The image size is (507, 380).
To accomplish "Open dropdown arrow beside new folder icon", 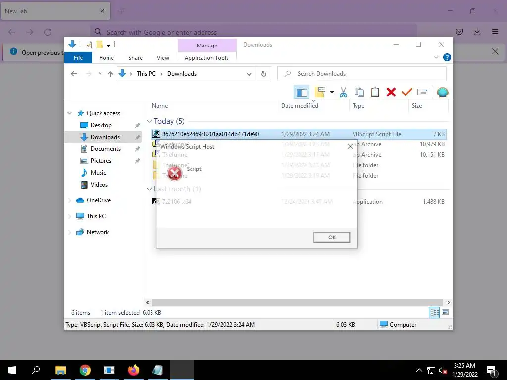I will click(x=332, y=92).
